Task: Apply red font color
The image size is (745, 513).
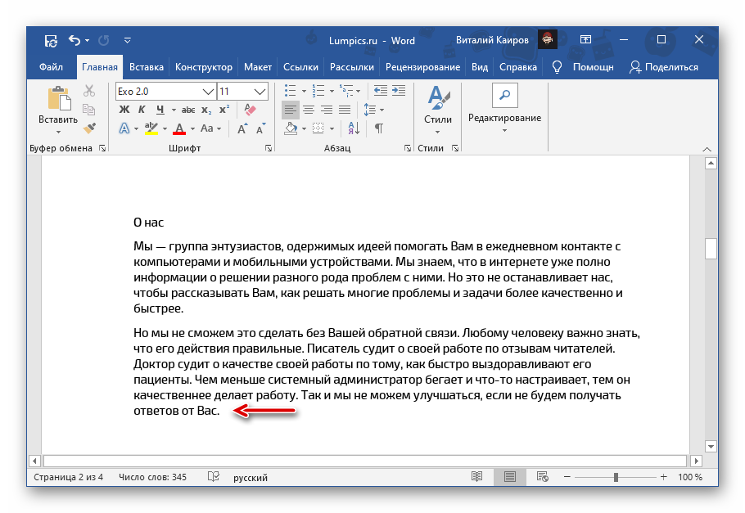Action: click(179, 128)
